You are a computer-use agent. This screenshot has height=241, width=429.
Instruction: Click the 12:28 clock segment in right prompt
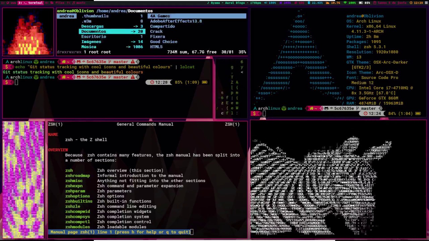pos(159,82)
